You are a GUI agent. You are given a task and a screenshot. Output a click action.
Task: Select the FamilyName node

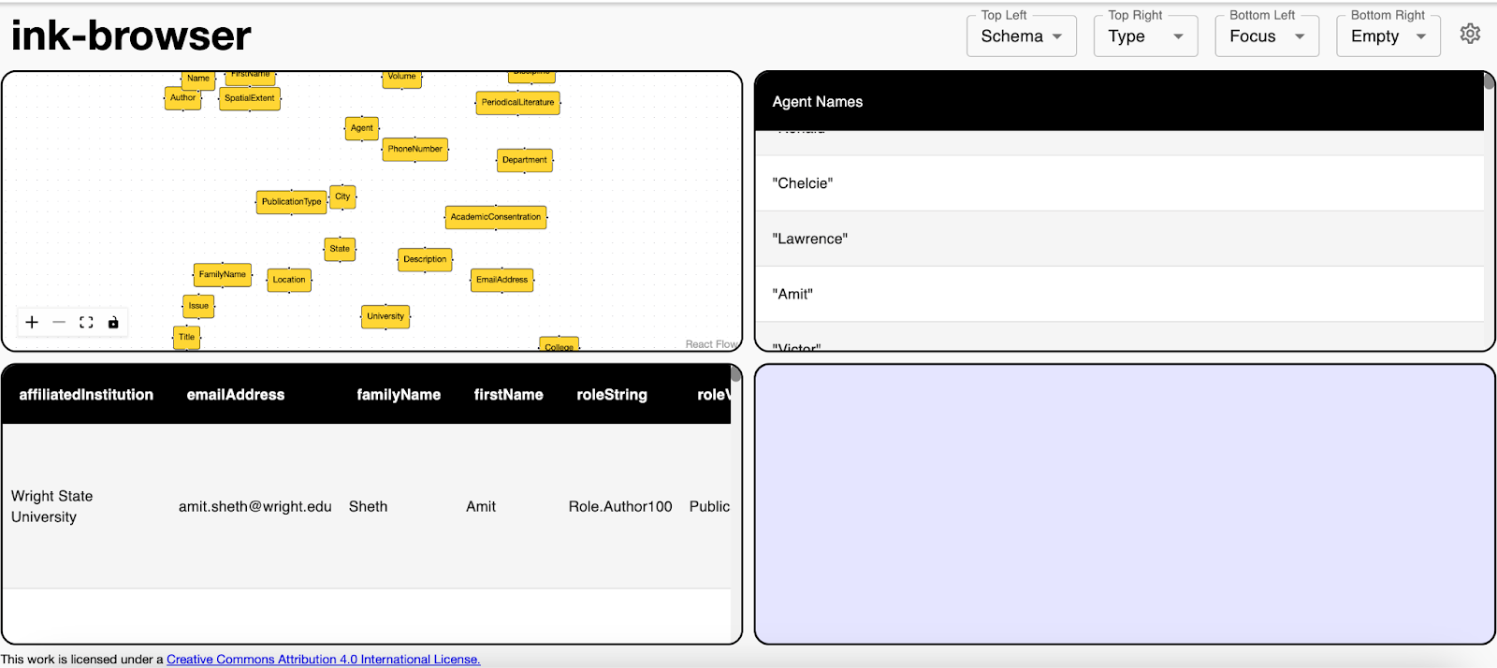point(223,275)
